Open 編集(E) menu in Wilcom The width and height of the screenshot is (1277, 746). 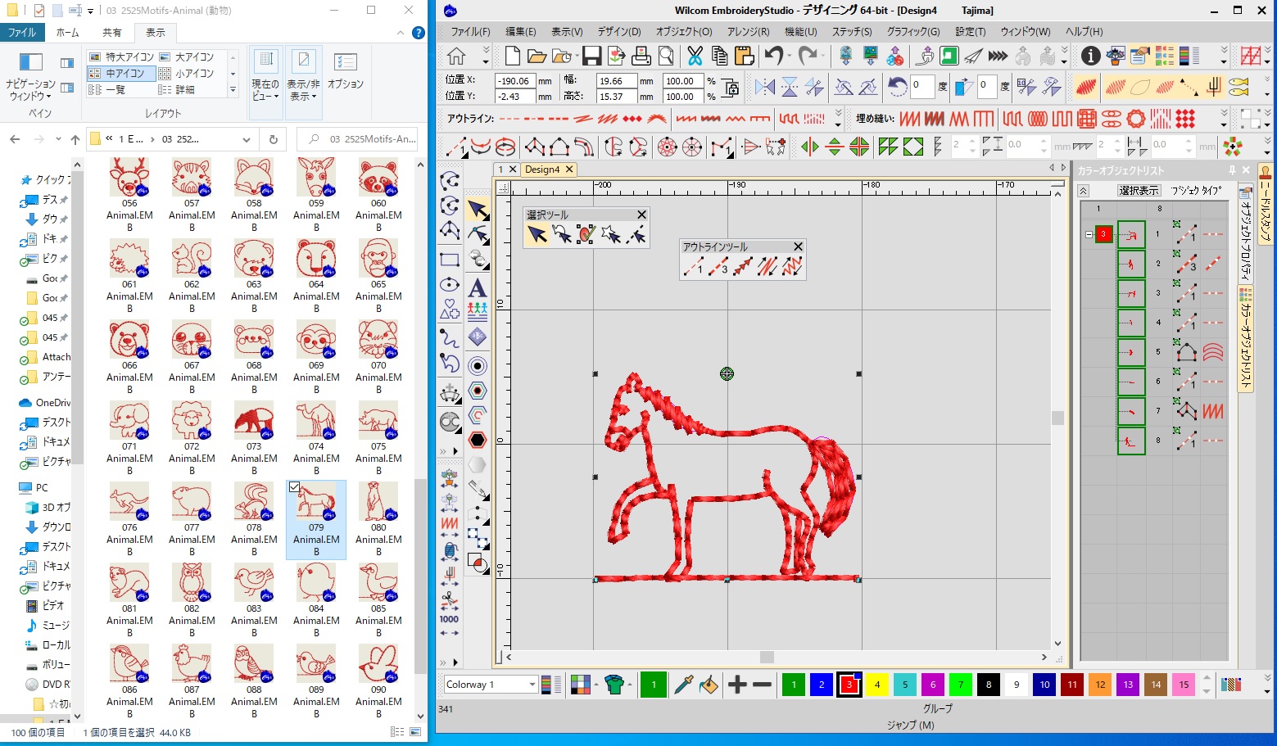tap(520, 31)
